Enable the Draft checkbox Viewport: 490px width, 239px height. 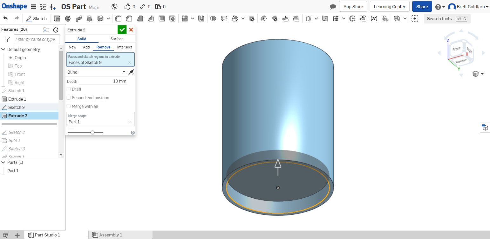tap(69, 89)
